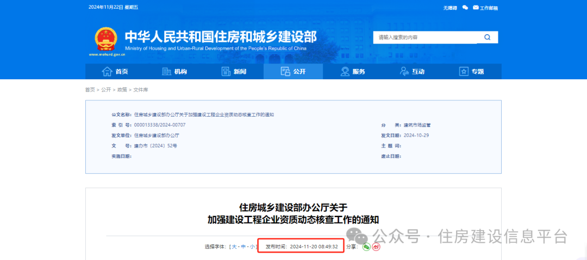
Task: Set font size to 中
Action: [242, 247]
